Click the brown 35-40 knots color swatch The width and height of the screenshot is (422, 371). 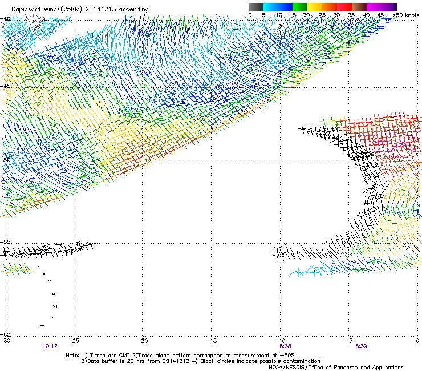tap(359, 7)
